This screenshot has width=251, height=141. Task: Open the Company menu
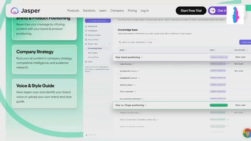click(x=117, y=11)
